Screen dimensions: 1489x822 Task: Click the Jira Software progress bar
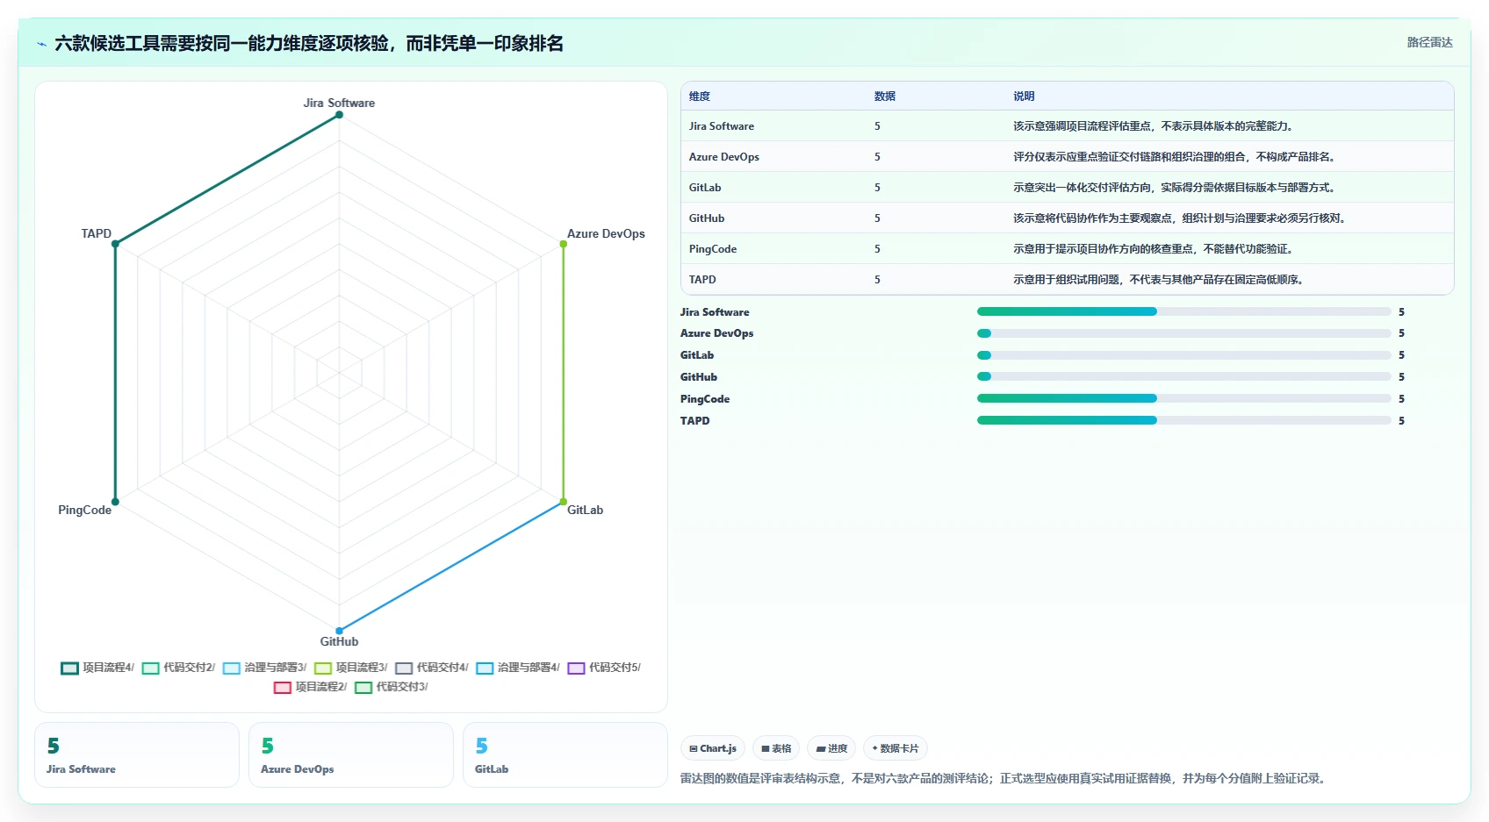[1184, 311]
